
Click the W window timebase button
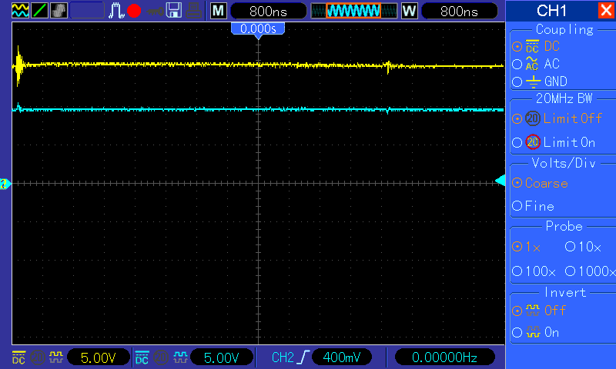click(409, 11)
